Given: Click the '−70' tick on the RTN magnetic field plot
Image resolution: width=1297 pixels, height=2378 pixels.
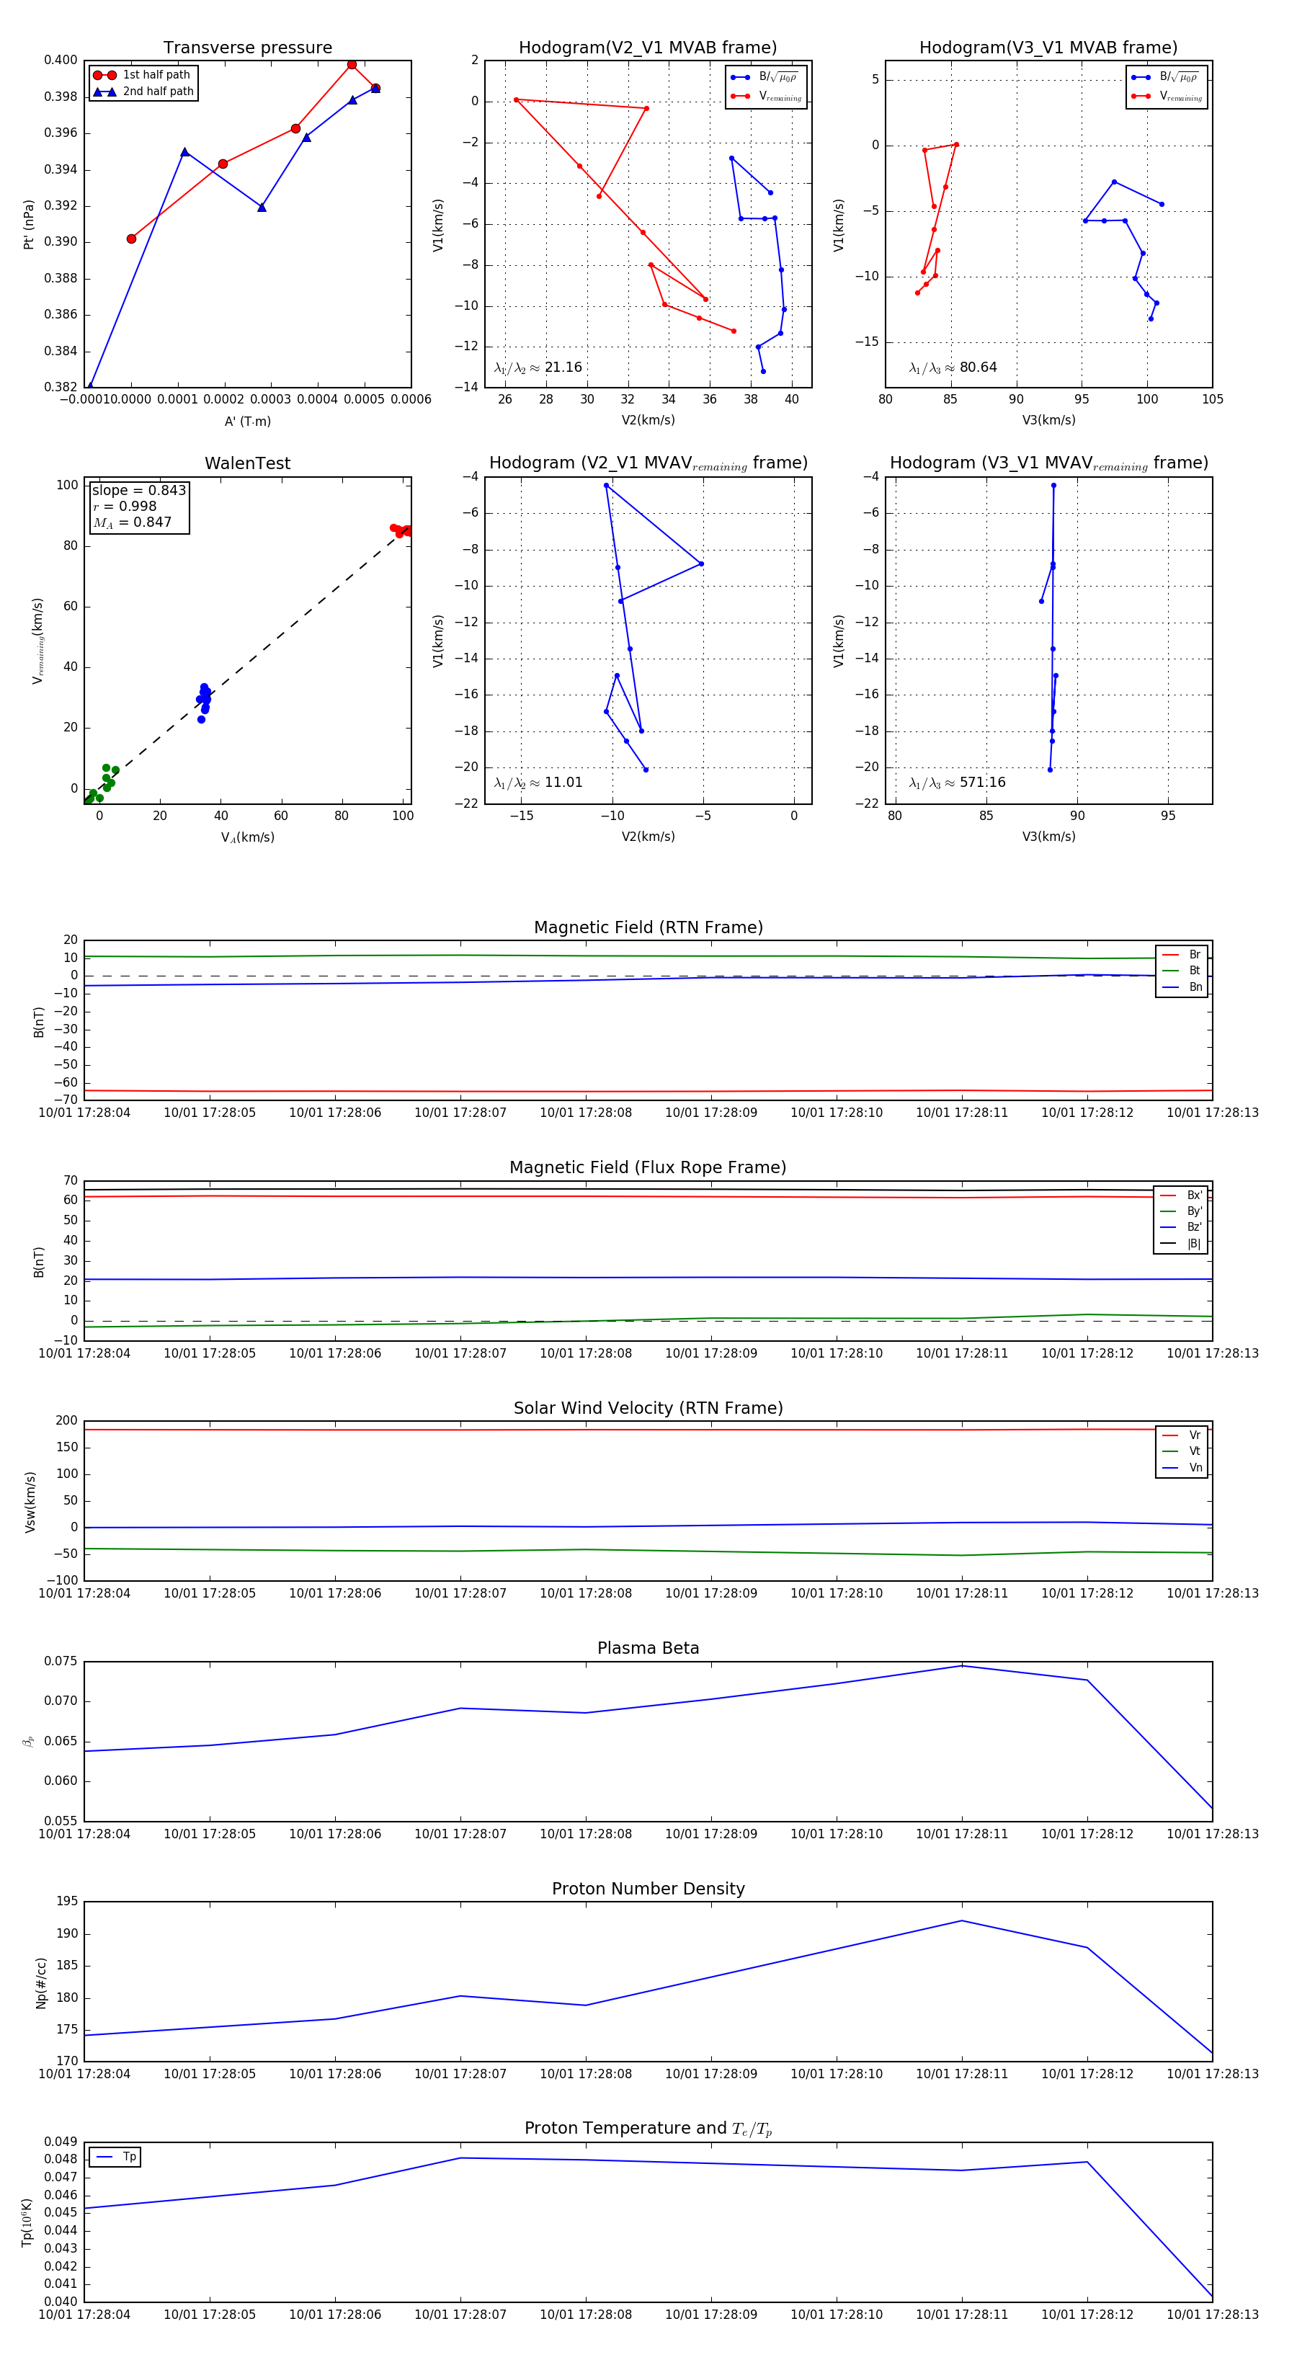Looking at the screenshot, I should 65,1100.
